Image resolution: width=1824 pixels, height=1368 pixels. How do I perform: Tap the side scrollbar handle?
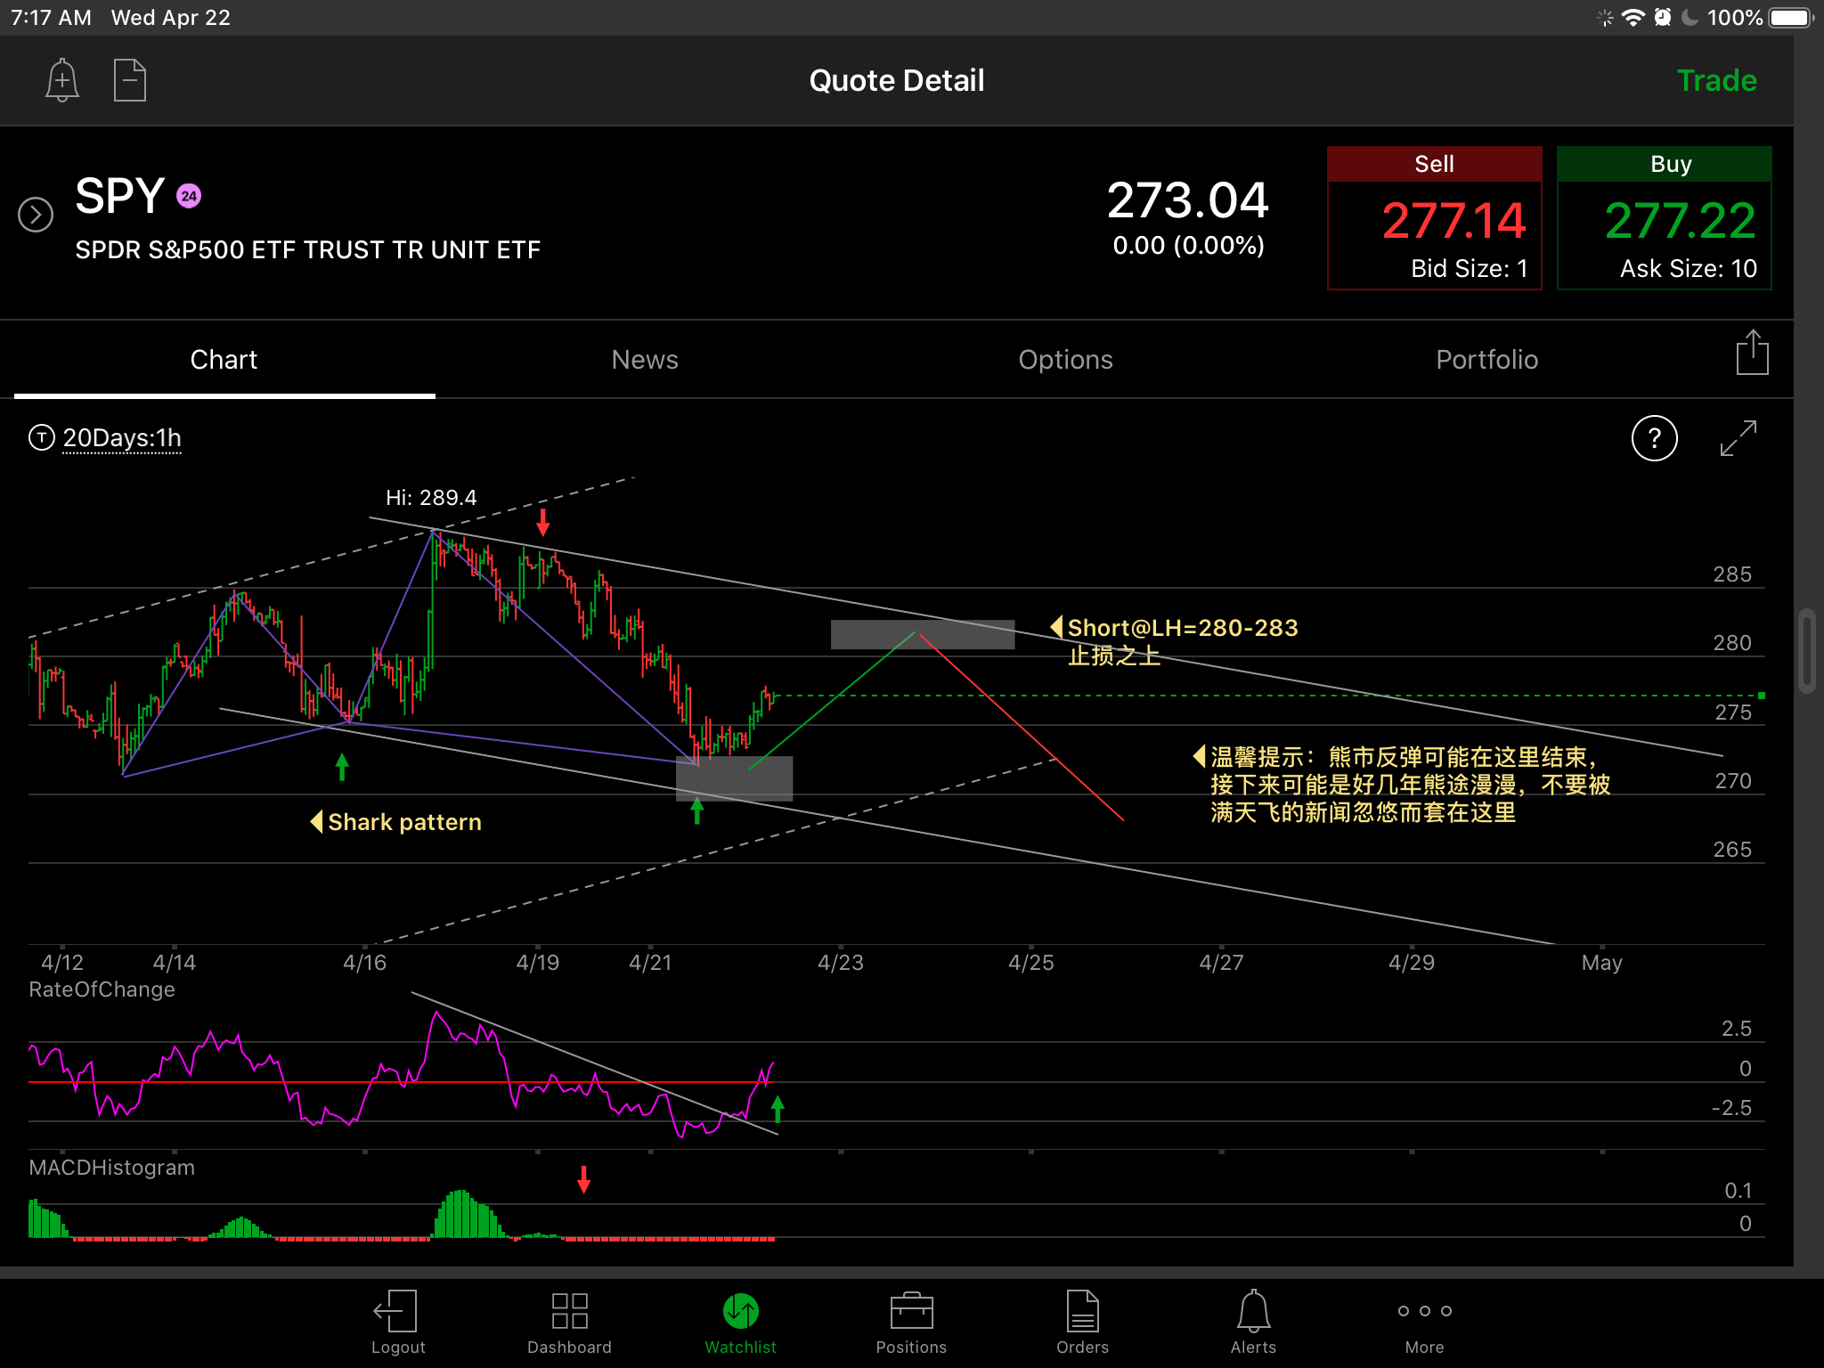click(1806, 650)
